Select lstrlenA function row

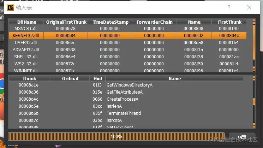126,106
